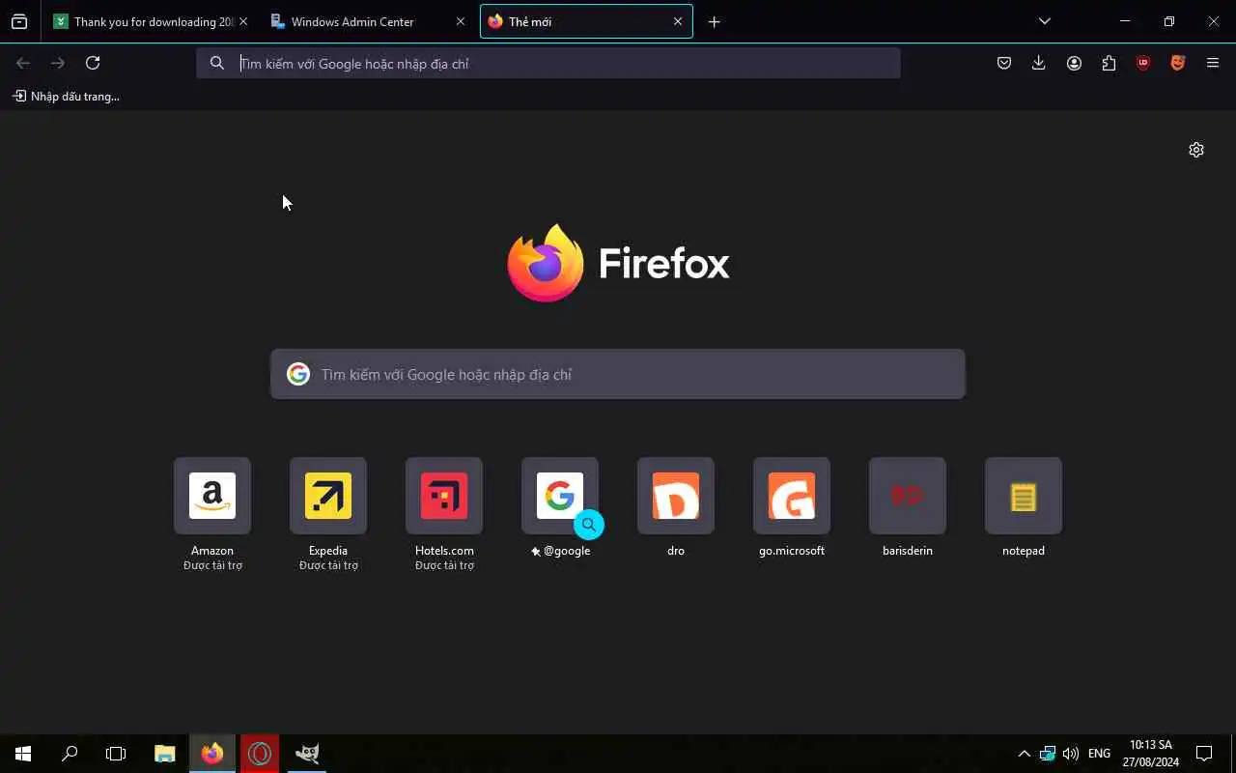Open the Amazon shortcut tile
The width and height of the screenshot is (1236, 773).
pos(212,496)
